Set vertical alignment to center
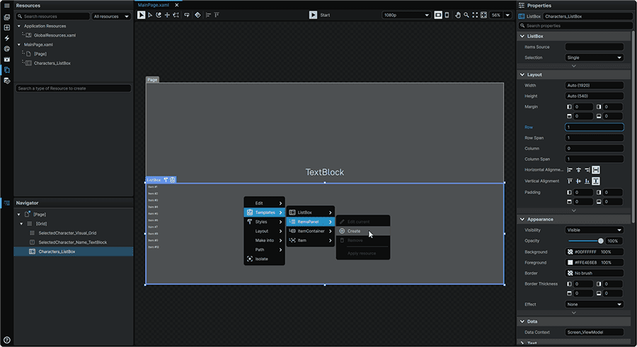 (578, 181)
